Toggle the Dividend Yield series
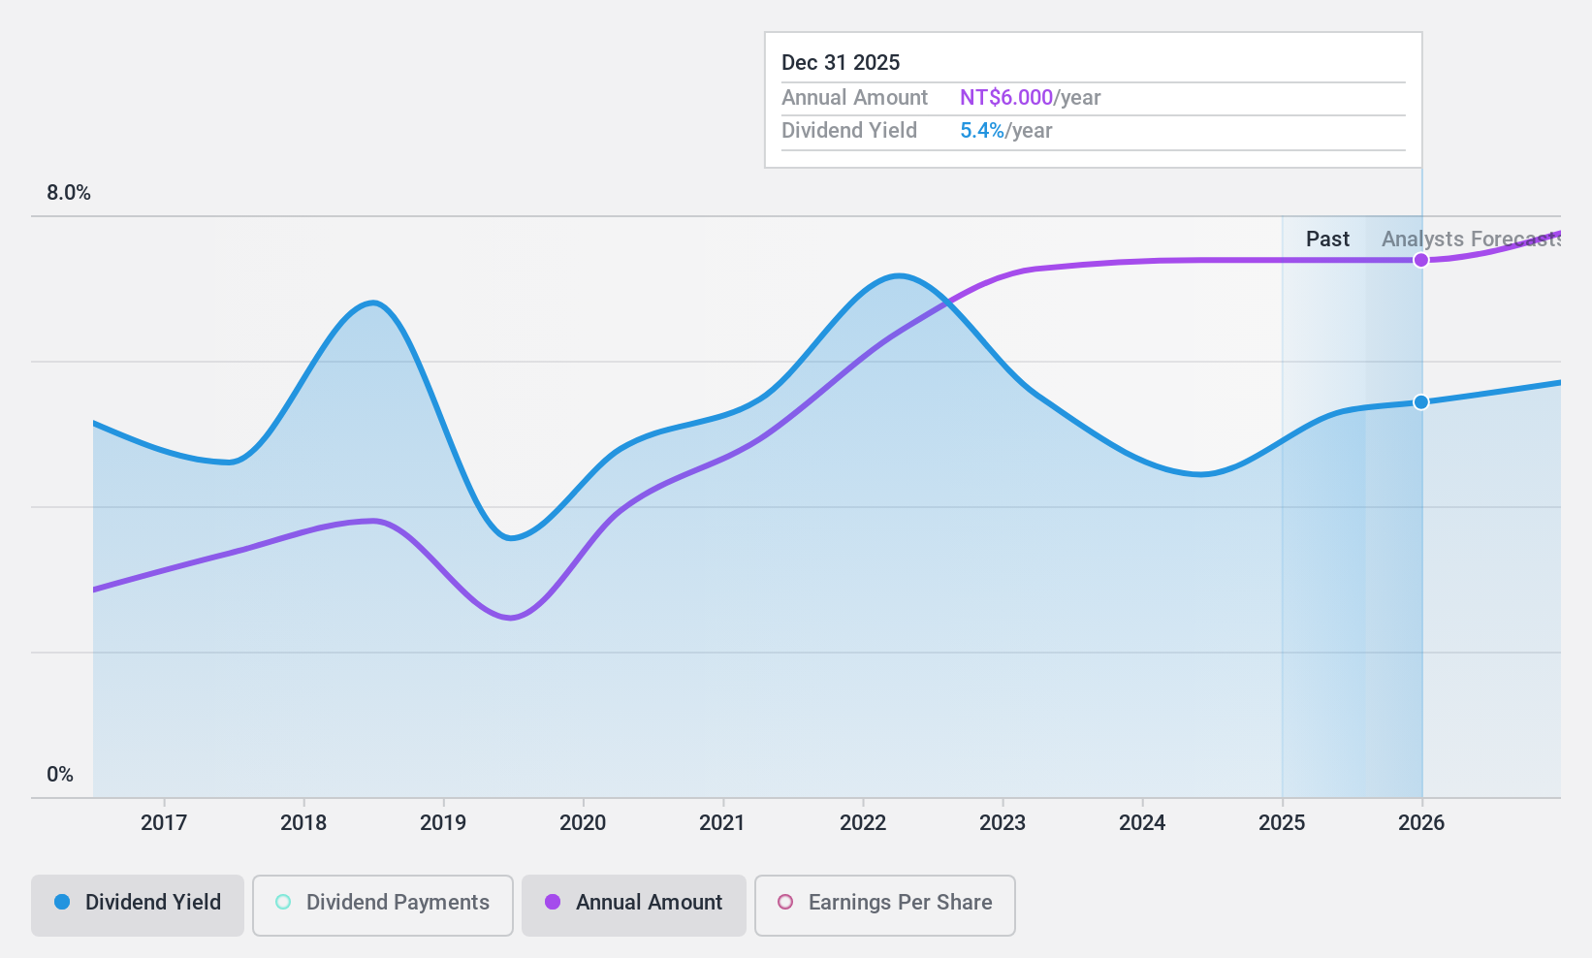The height and width of the screenshot is (958, 1592). pos(138,906)
